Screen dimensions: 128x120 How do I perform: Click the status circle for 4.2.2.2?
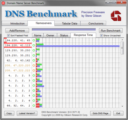click(x=34, y=91)
